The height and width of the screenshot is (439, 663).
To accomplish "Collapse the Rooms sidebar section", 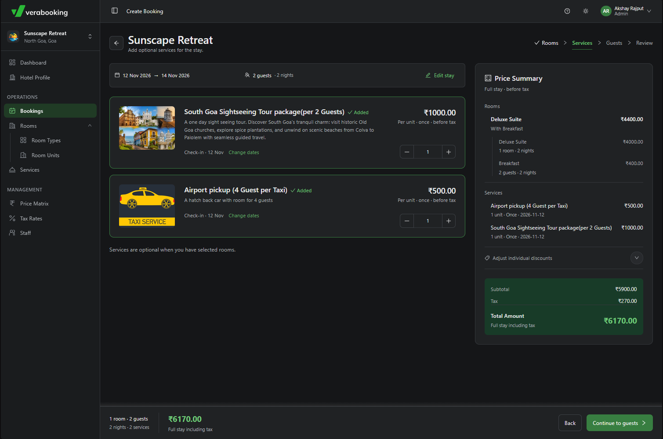I will click(90, 126).
